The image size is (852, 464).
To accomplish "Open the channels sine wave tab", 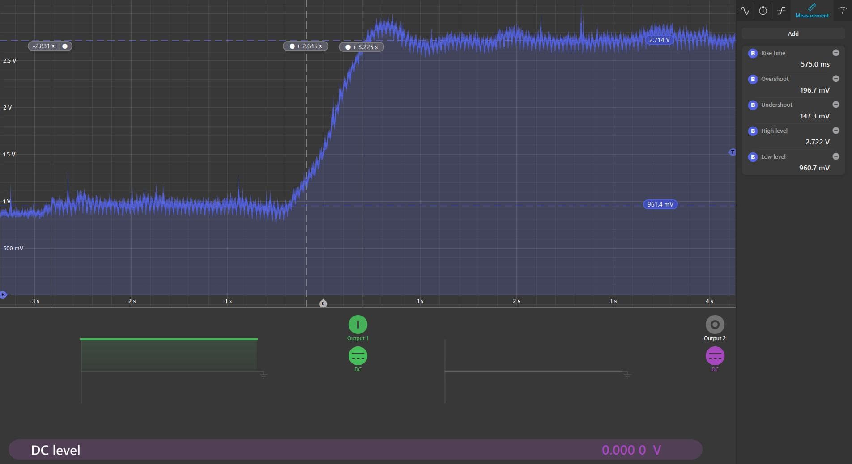I will point(745,11).
